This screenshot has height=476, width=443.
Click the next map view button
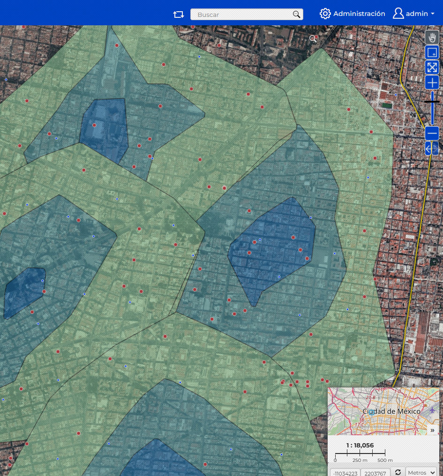pyautogui.click(x=435, y=149)
